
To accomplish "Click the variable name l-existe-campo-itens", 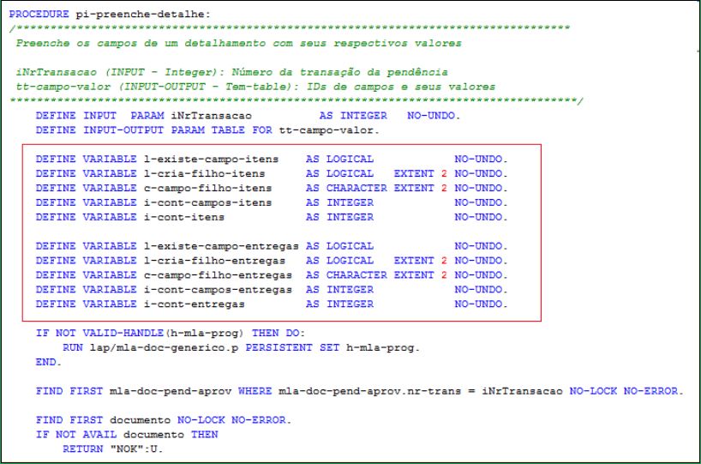I will [211, 160].
